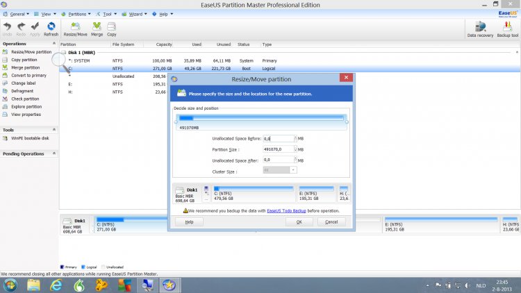Click C: (NTFS) 271,00 GB block in disk map

131,224
